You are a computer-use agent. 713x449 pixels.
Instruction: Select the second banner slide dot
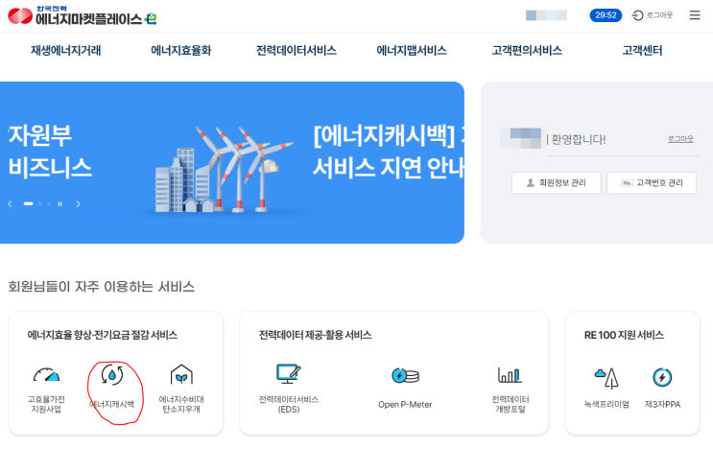tap(40, 203)
